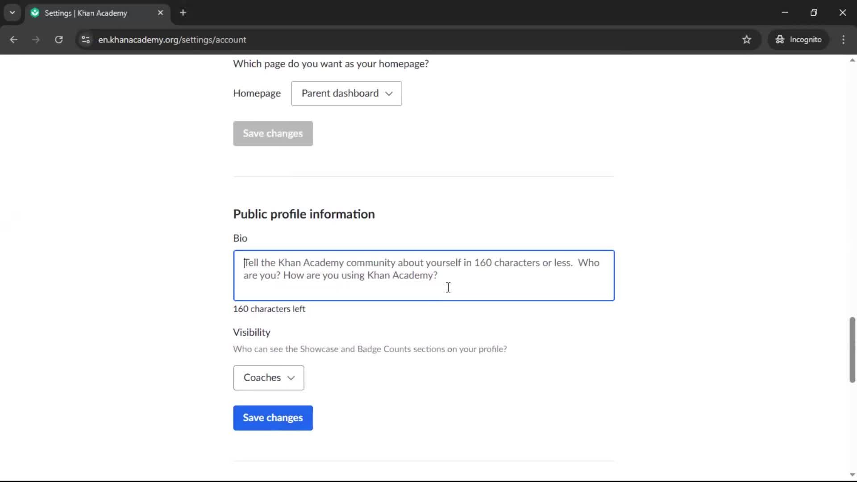Restore down the browser window
The height and width of the screenshot is (482, 857).
[814, 12]
